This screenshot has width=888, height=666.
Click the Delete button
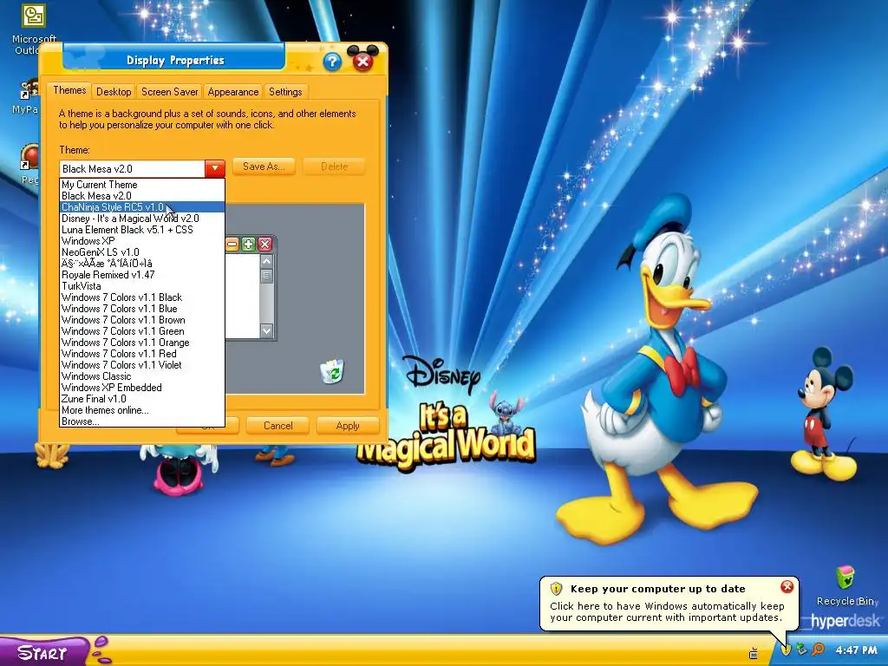click(x=334, y=166)
